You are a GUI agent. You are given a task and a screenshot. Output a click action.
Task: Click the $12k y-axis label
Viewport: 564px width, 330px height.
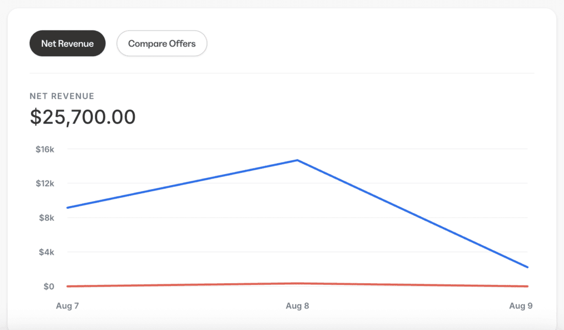click(x=45, y=183)
